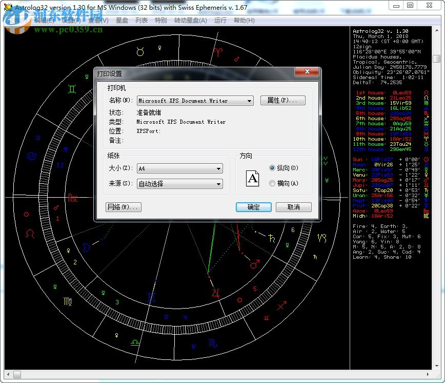Select the 横向 landscape orientation radio button
Screen dimensions: 445x383
(272, 183)
